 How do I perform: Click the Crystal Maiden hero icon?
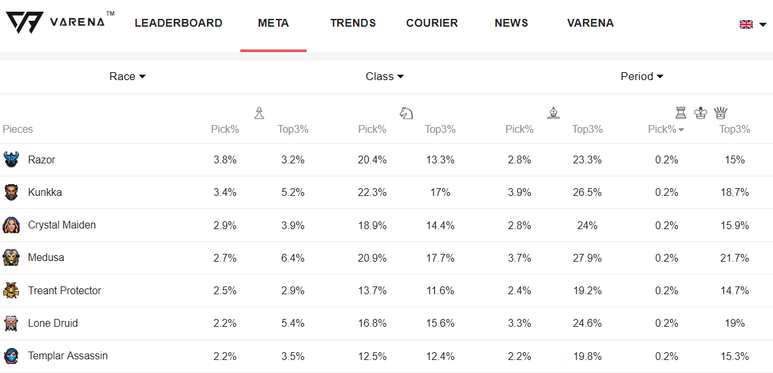12,225
